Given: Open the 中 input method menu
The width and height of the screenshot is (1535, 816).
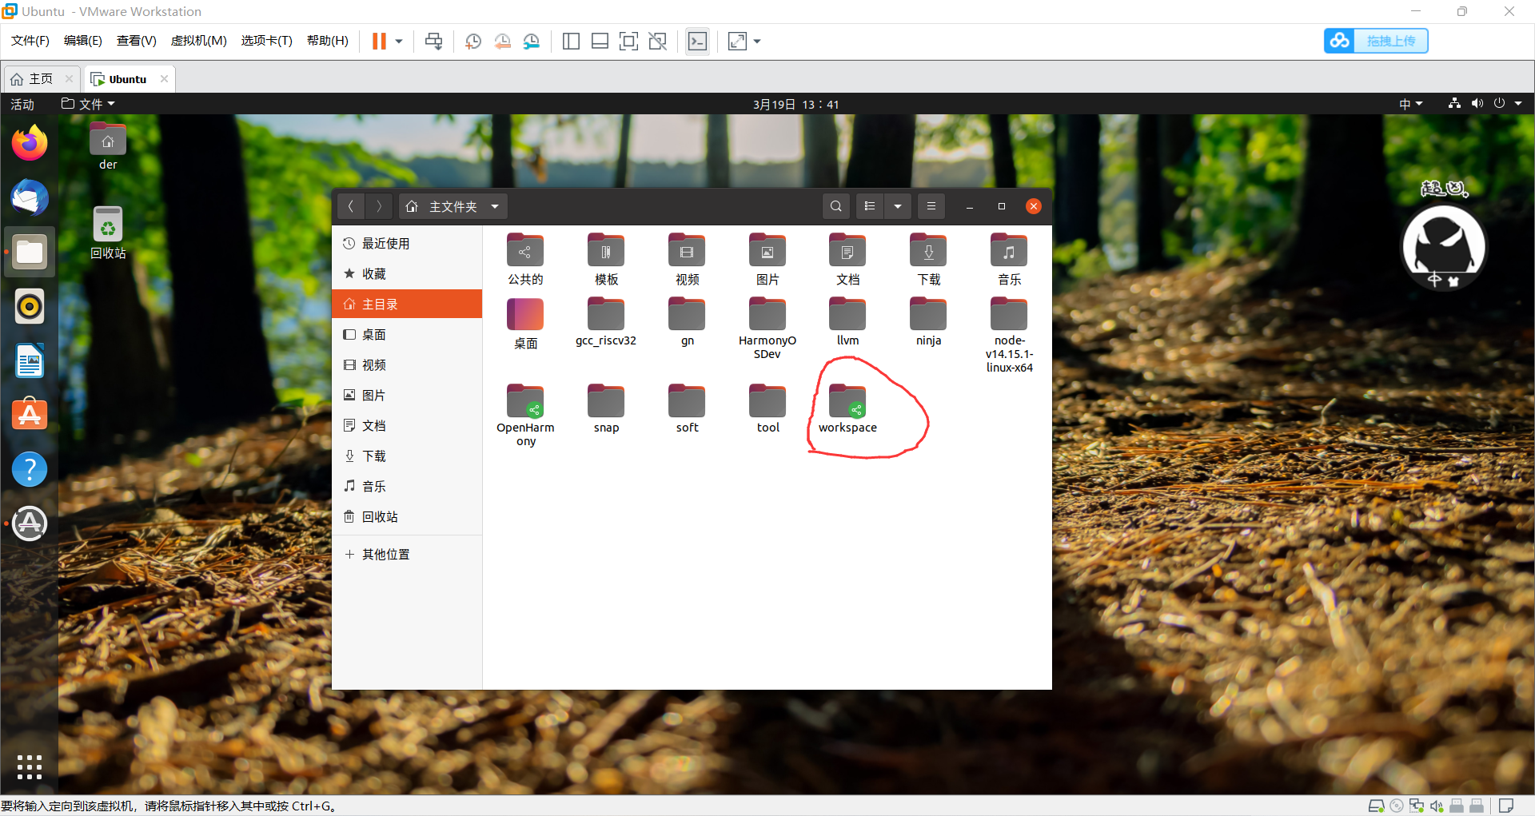Looking at the screenshot, I should 1411,104.
